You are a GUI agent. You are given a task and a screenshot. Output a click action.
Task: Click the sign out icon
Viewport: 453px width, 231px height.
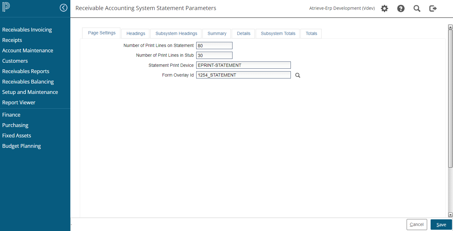[433, 9]
